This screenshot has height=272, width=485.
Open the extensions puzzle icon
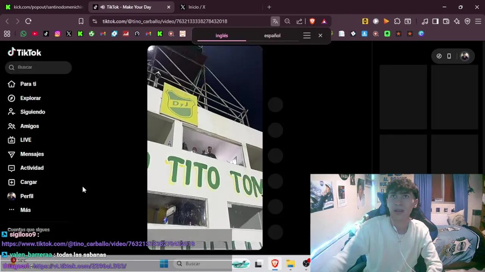[397, 21]
